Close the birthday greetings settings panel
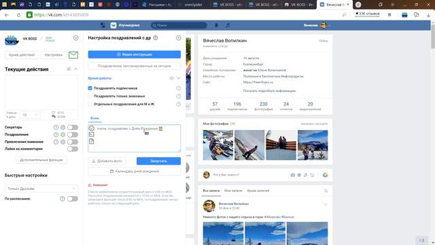Viewport: 435px width, 245px height. tap(178, 38)
